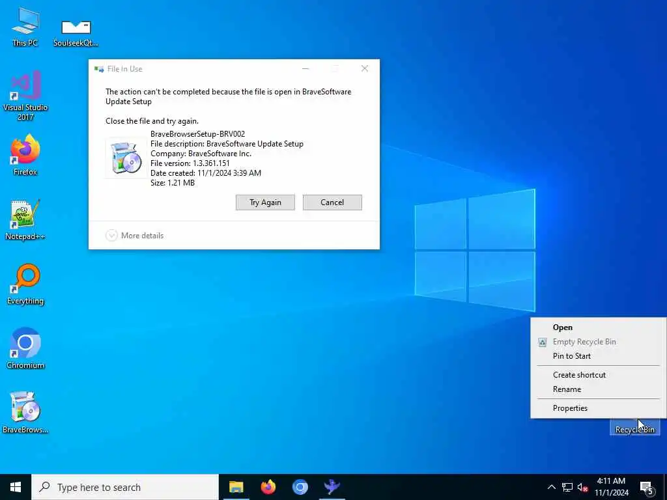Click the installer icon in File In Use dialog

click(126, 158)
